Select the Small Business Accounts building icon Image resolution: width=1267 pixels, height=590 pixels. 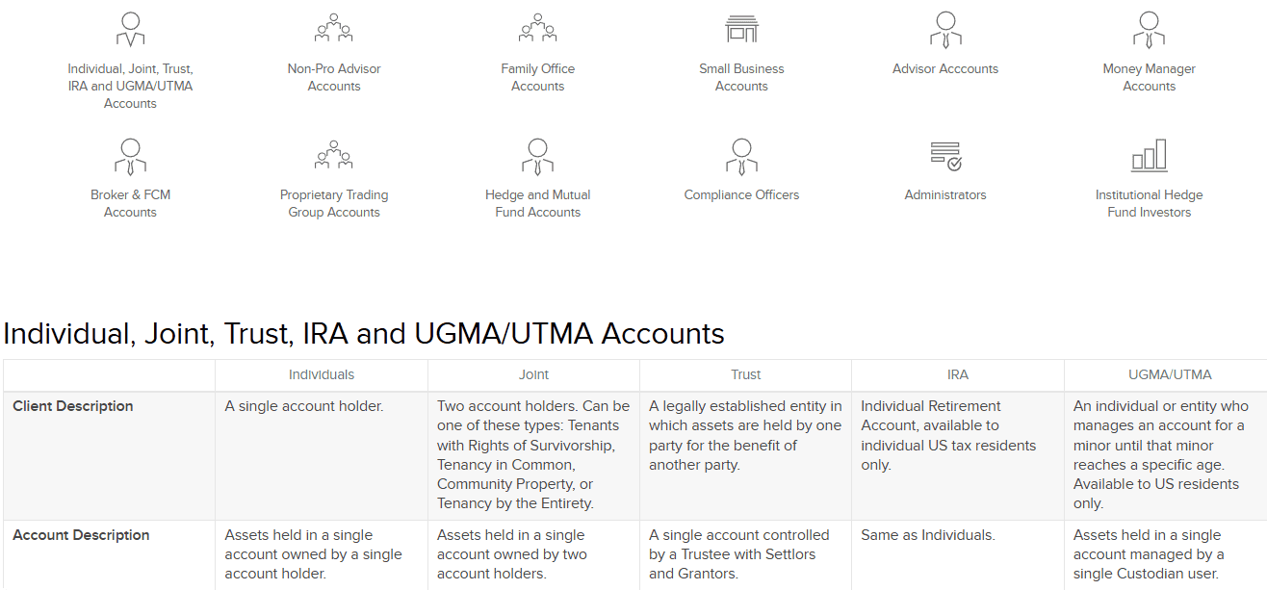coord(741,28)
